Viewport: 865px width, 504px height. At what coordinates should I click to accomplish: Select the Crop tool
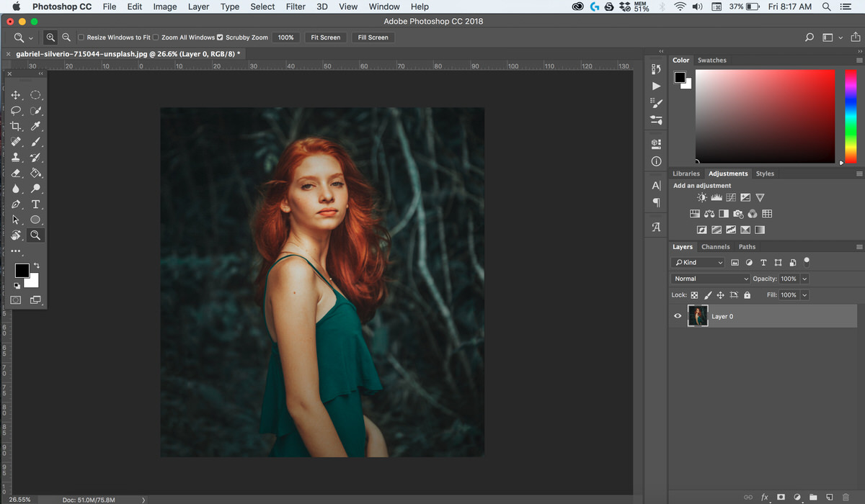(16, 125)
